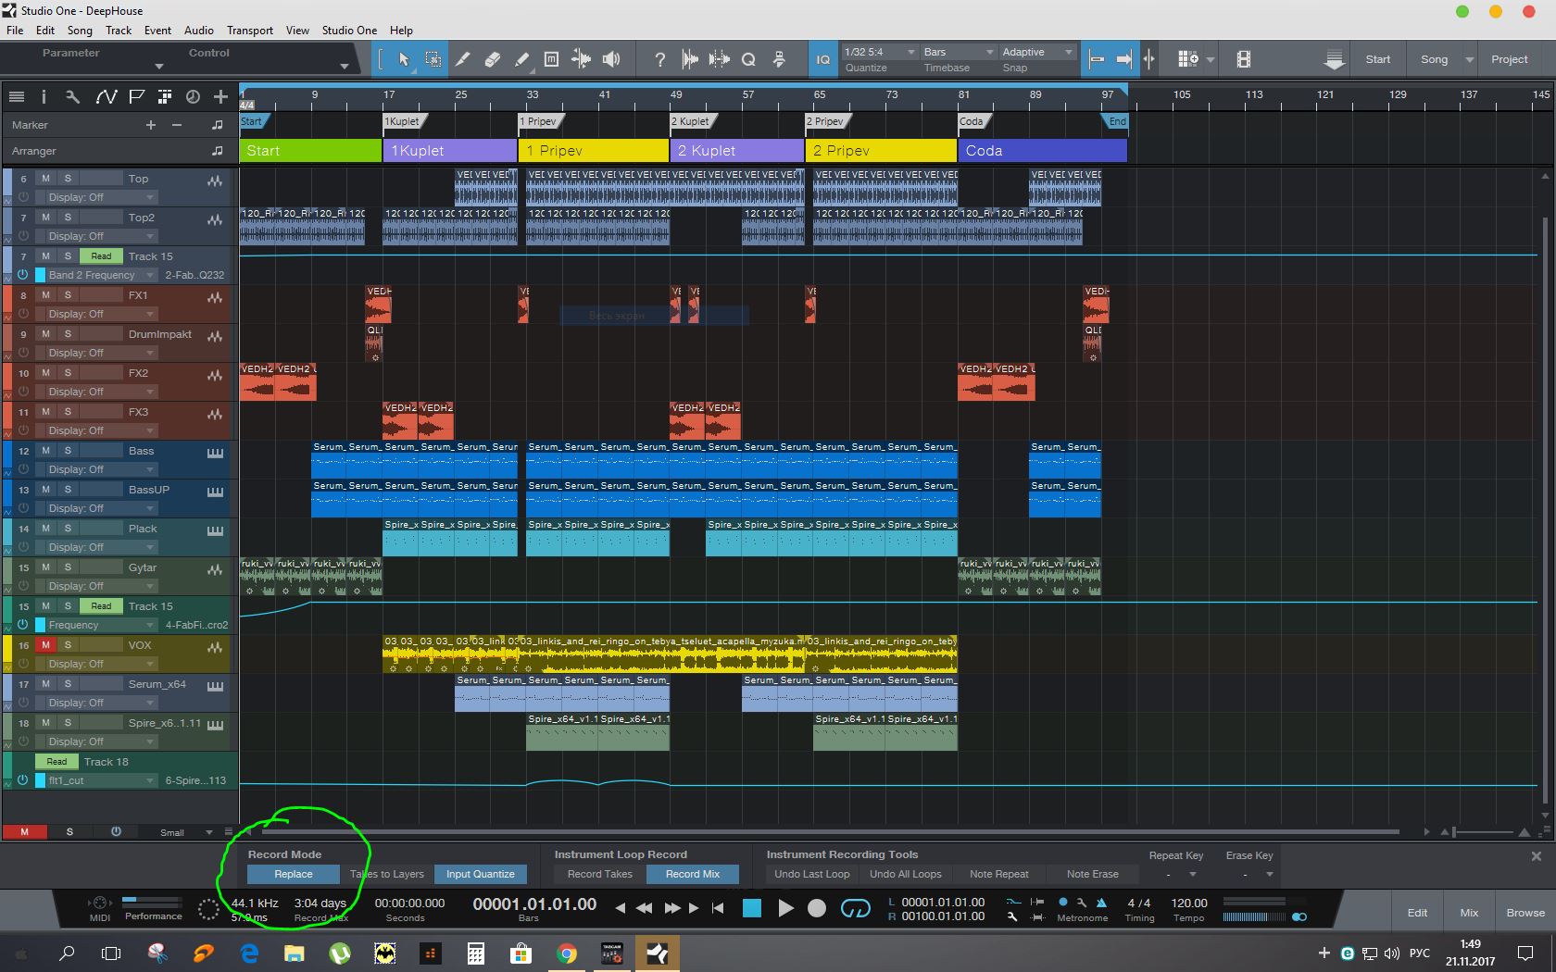Open the Mix view button

point(1469,912)
